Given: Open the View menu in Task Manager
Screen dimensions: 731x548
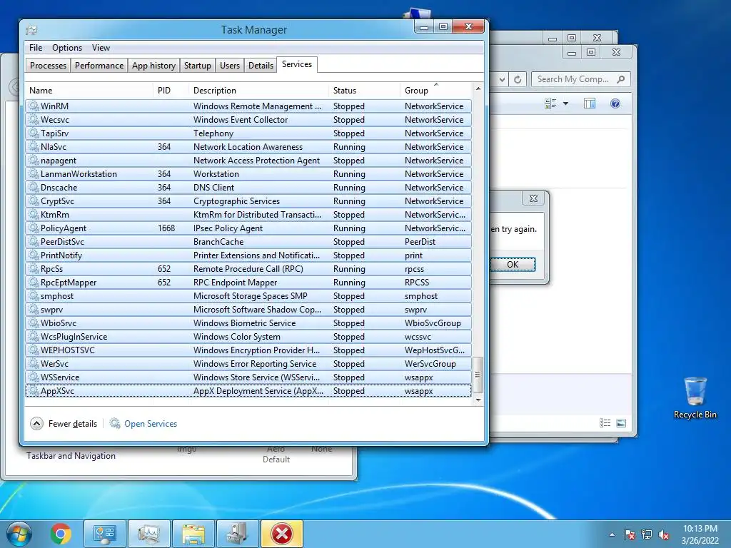Looking at the screenshot, I should pos(101,48).
